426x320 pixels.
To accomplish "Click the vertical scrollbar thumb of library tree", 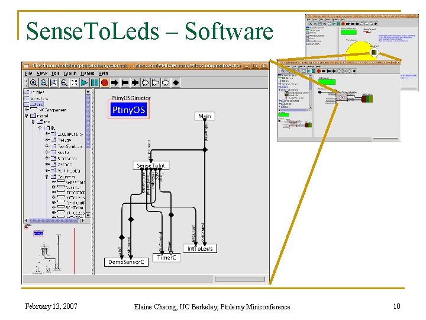I will pos(88,121).
